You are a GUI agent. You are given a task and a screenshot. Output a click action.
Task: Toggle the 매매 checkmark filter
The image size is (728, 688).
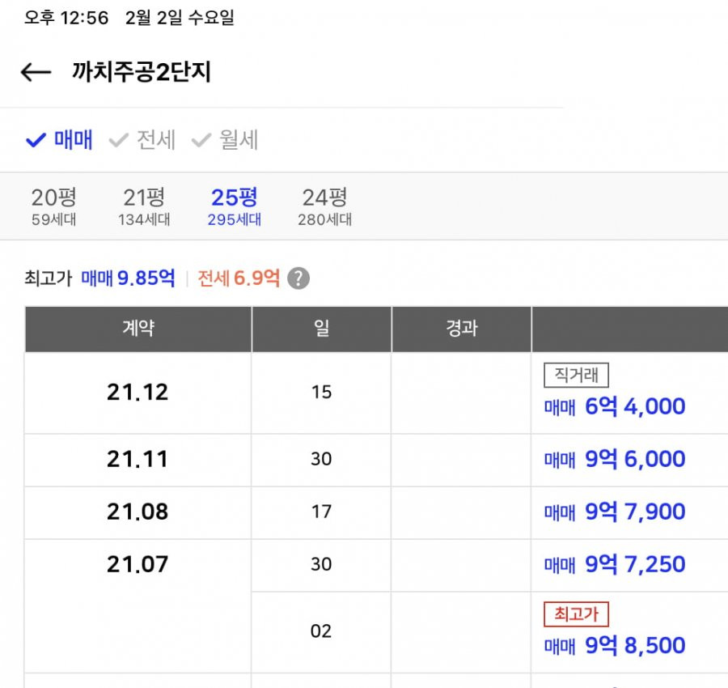coord(60,140)
